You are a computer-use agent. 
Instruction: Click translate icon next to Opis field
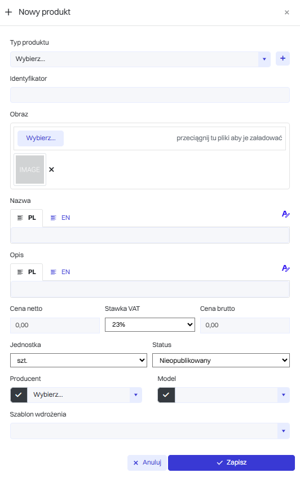[x=286, y=268]
